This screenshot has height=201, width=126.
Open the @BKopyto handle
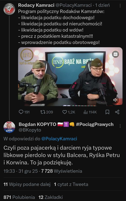[30, 130]
